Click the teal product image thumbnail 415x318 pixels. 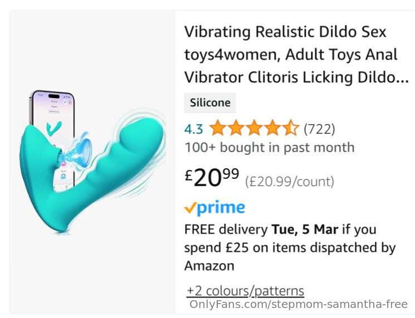click(91, 163)
